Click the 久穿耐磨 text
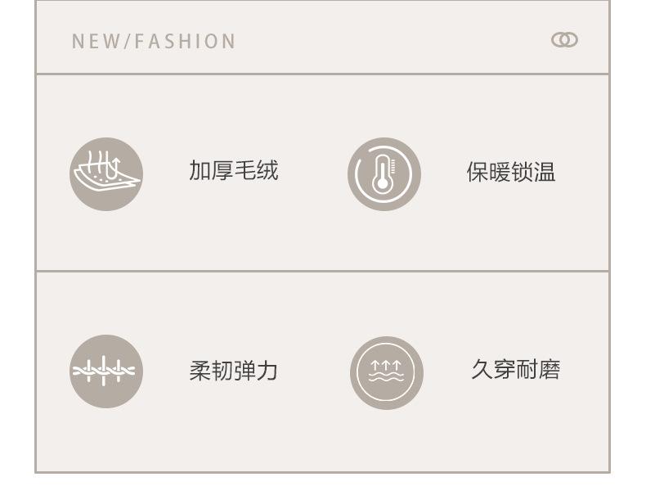The image size is (646, 504). coord(515,369)
